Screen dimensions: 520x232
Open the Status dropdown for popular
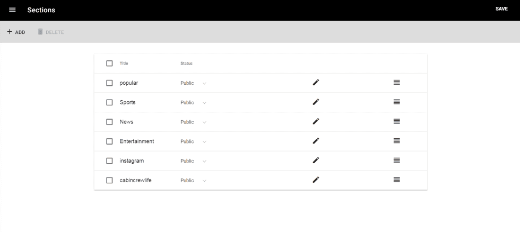pyautogui.click(x=193, y=83)
